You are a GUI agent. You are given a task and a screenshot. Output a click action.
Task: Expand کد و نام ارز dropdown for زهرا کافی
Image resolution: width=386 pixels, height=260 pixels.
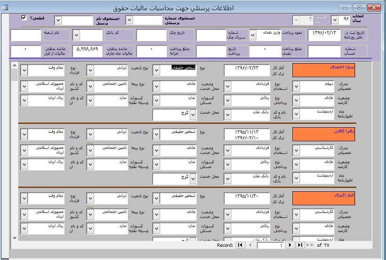[24, 164]
